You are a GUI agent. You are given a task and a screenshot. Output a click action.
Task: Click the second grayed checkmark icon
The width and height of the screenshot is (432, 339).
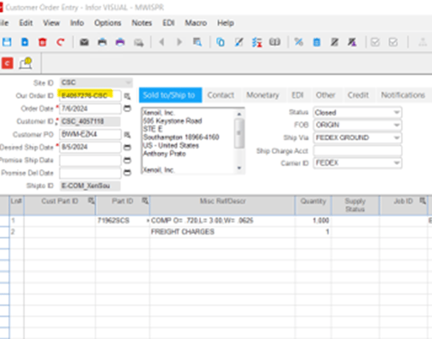click(393, 42)
